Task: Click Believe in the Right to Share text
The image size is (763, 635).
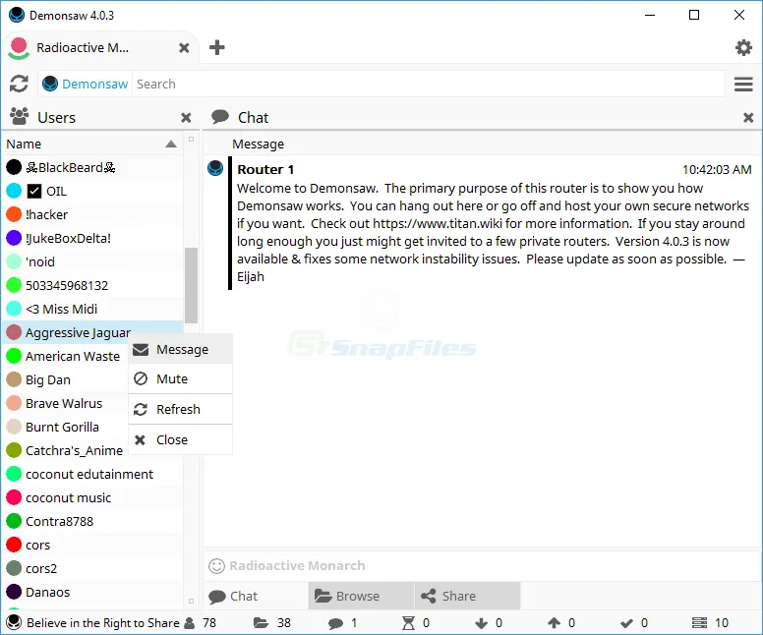Action: (103, 623)
